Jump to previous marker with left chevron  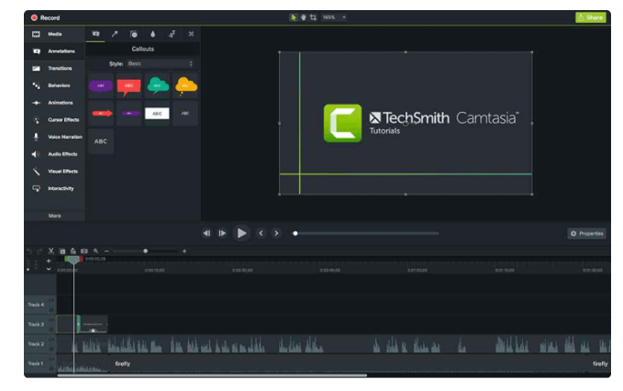pyautogui.click(x=261, y=233)
